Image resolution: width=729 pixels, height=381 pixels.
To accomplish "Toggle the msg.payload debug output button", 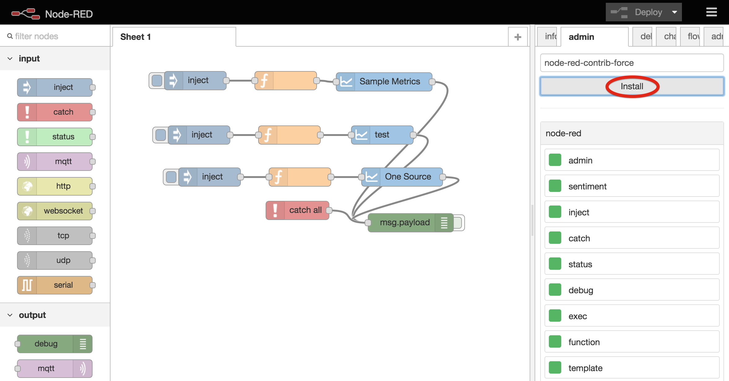I will [458, 222].
